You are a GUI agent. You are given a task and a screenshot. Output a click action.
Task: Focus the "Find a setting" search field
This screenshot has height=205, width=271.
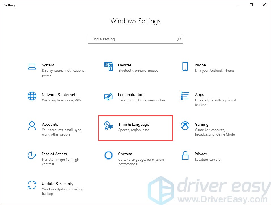tap(132, 39)
